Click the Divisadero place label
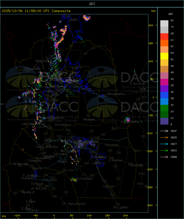184x219 pixels. (63, 124)
